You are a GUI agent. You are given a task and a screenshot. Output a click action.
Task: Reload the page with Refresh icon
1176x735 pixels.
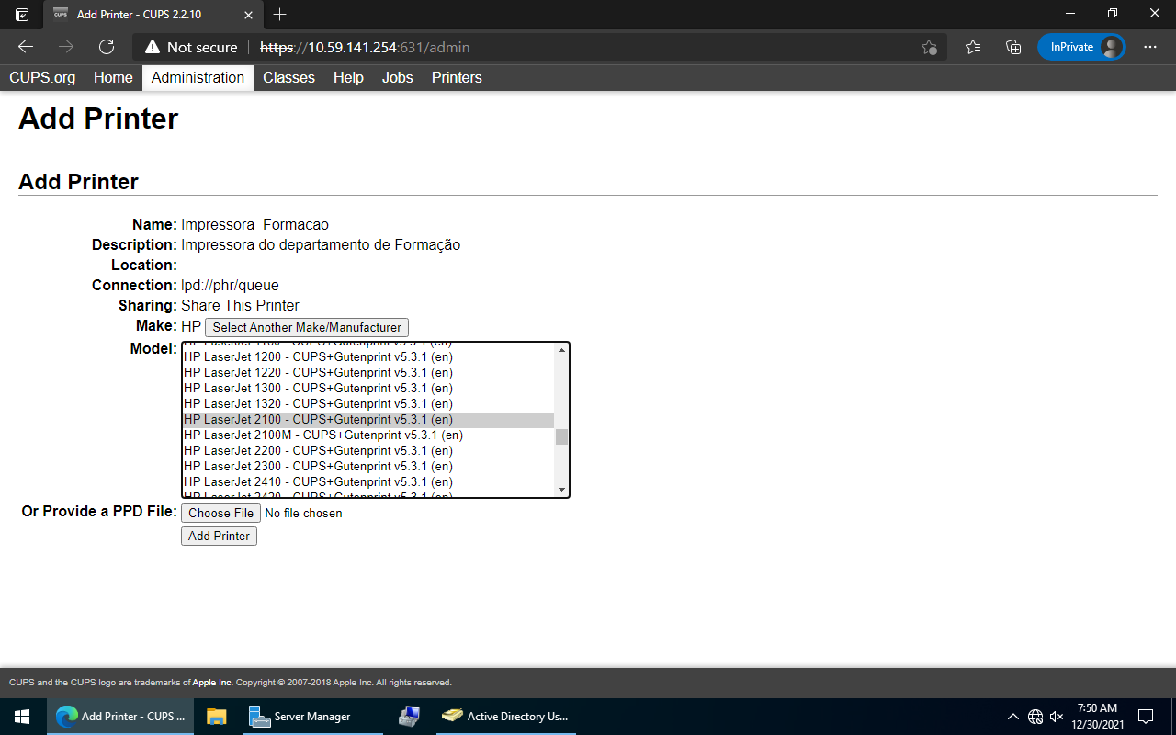[107, 47]
